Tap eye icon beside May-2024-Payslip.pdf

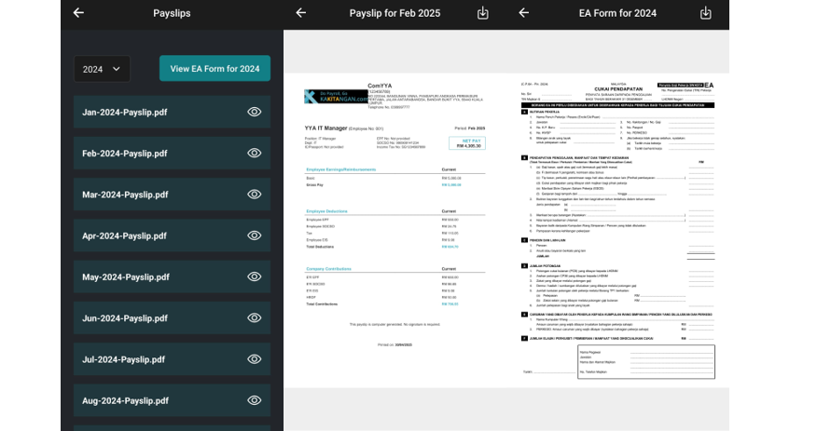[254, 276]
